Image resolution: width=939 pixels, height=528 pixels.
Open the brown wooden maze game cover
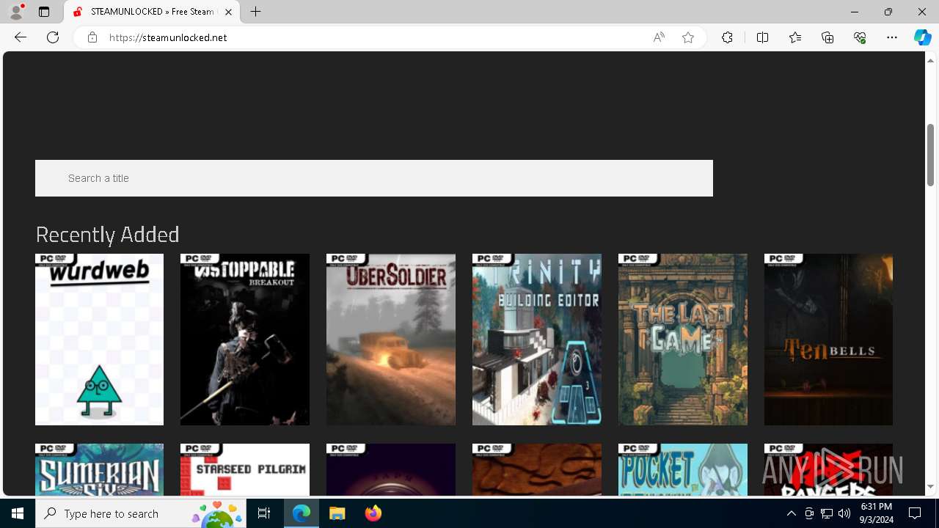point(537,470)
